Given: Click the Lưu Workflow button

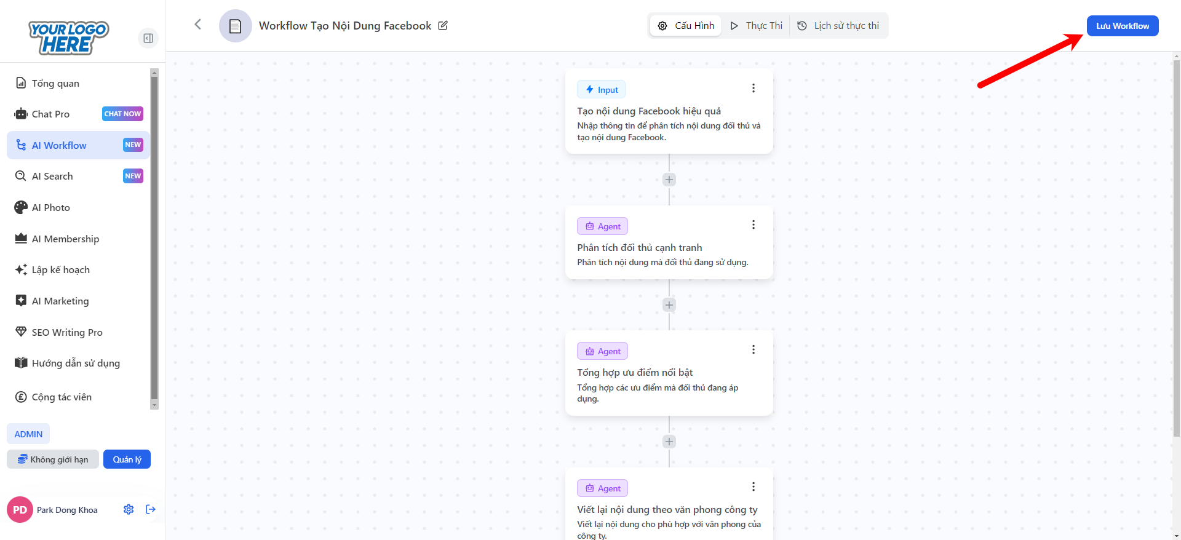Looking at the screenshot, I should coord(1122,26).
